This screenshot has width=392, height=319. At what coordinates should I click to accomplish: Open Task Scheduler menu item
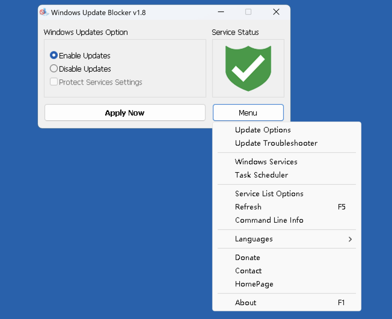(286, 175)
